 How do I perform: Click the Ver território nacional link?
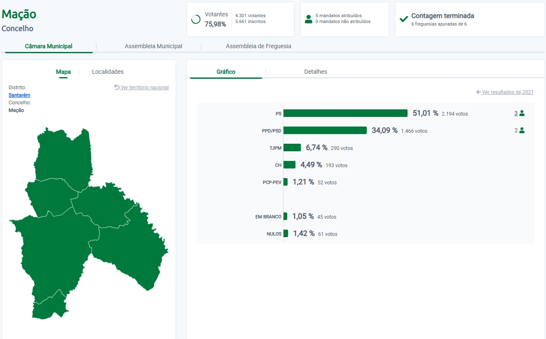point(145,88)
